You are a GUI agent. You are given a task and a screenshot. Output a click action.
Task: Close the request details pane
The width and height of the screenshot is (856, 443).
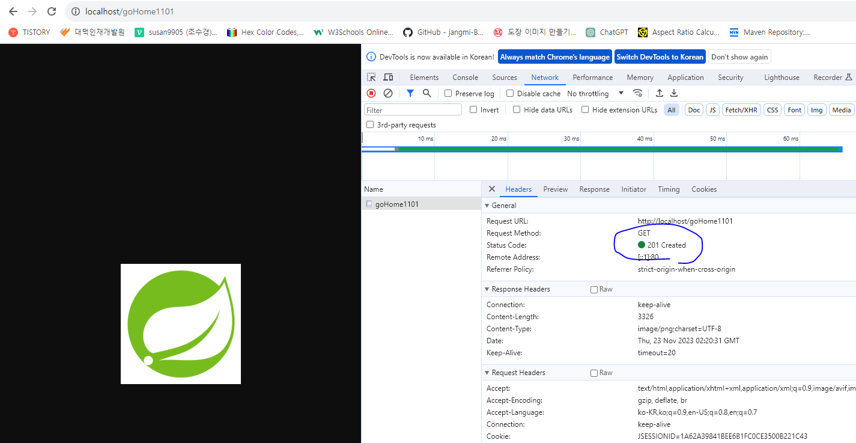(x=491, y=189)
